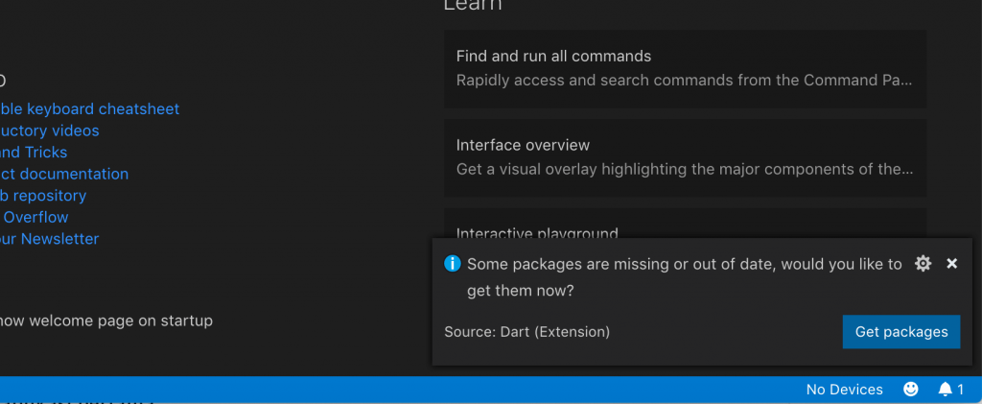This screenshot has height=404, width=982.
Task: Click the blue info icon in notification
Action: pos(453,264)
